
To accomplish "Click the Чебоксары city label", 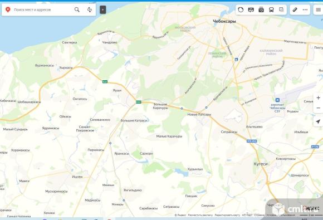I will [224, 21].
